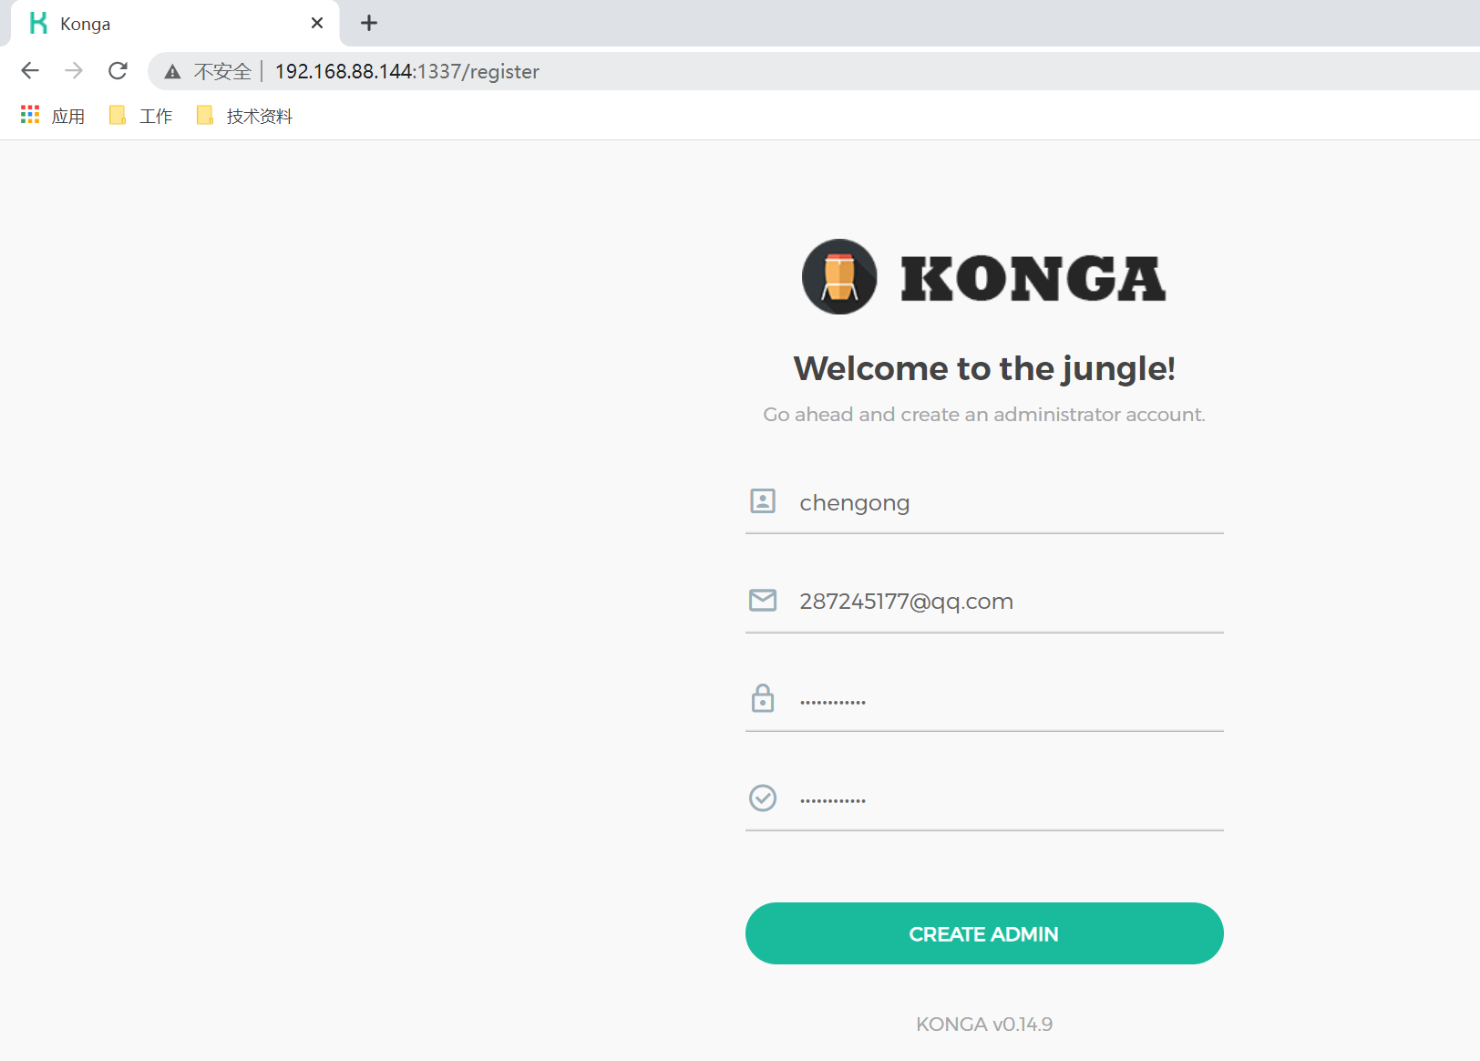Close the Konga browser tab
This screenshot has width=1480, height=1061.
coord(317,23)
